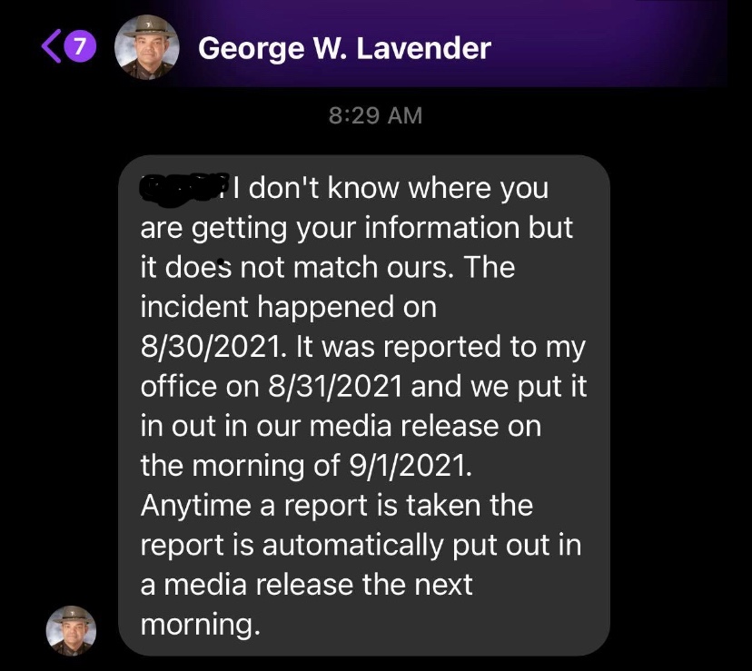Tap the final word "morning." in the message
The image size is (752, 671).
(201, 625)
